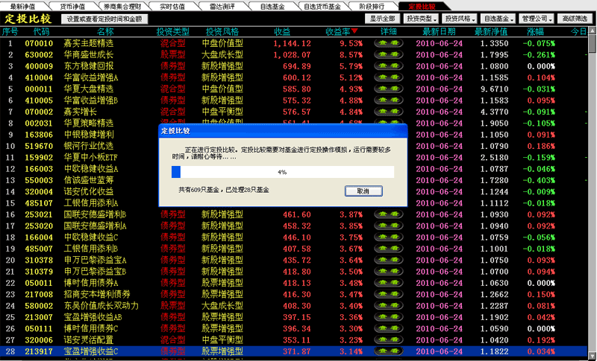Switch to the 雷达测评 tab
The width and height of the screenshot is (597, 361).
(222, 6)
